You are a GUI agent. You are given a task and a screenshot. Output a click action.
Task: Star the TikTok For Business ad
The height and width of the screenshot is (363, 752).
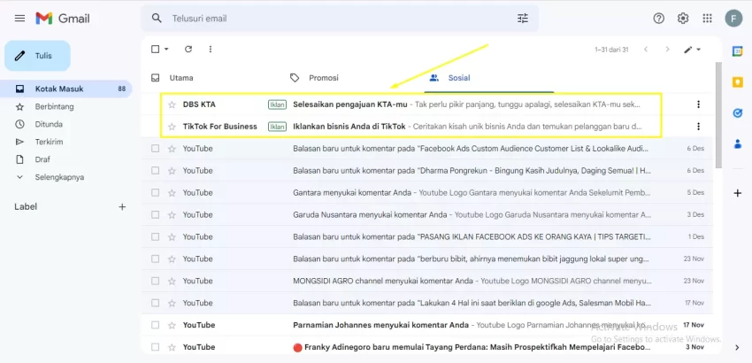[x=172, y=127]
